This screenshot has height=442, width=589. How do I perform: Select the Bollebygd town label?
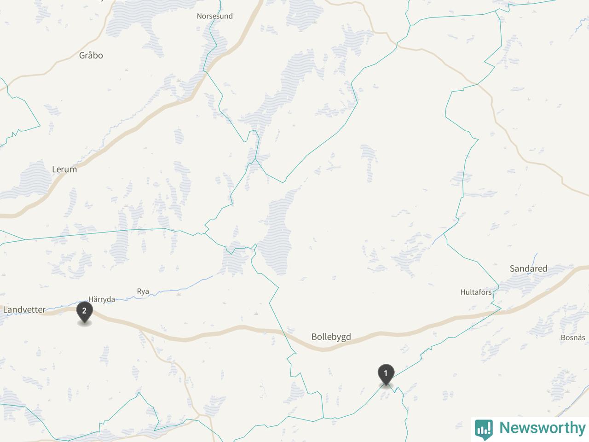click(331, 337)
